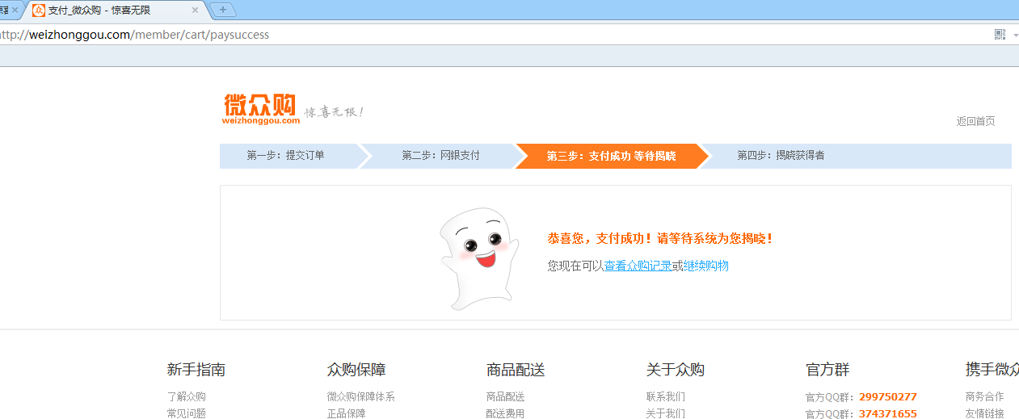Screen dimensions: 1019x419
Task: Close the partially hidden left tab
Action: coord(15,10)
